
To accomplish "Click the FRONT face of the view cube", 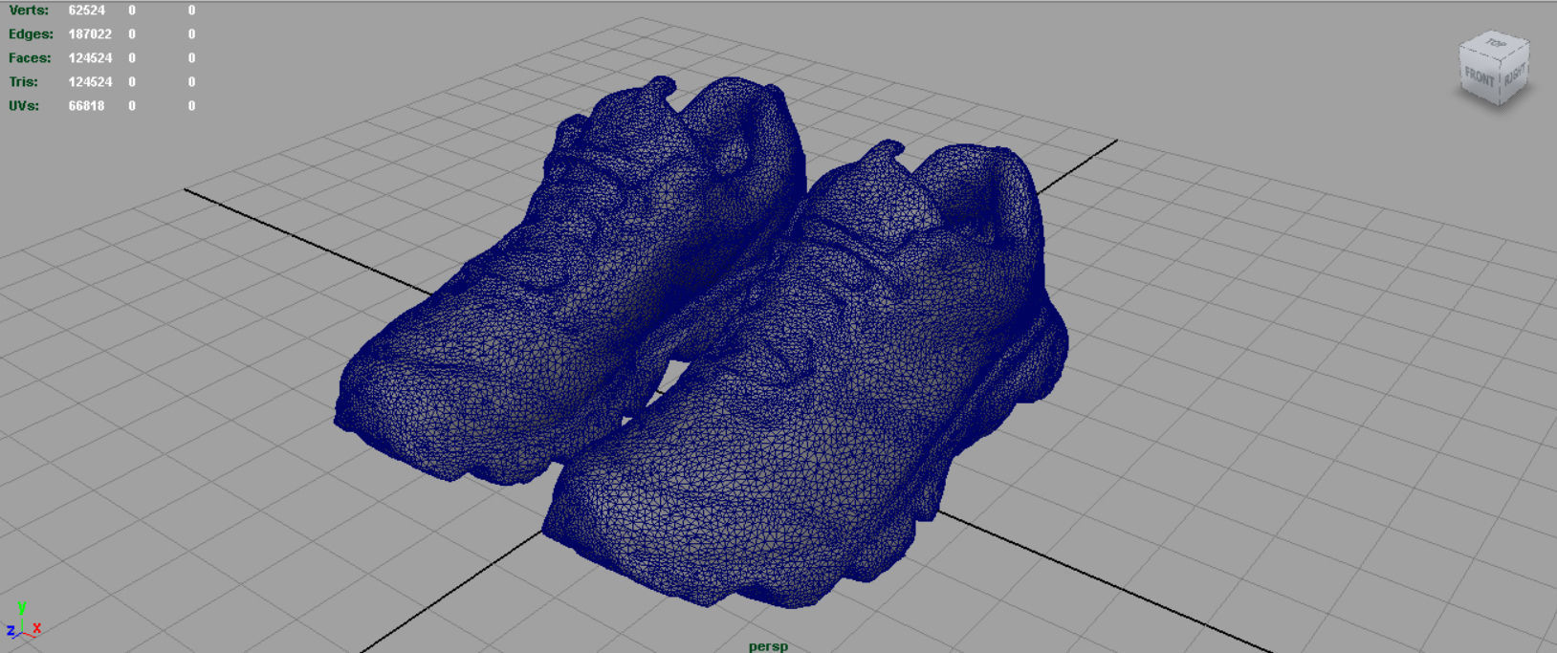I will click(x=1479, y=76).
